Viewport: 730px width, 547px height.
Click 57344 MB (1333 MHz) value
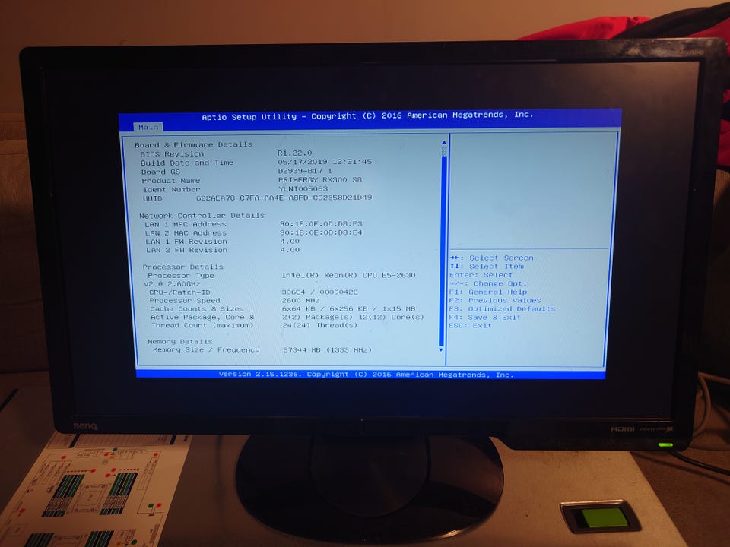click(327, 349)
